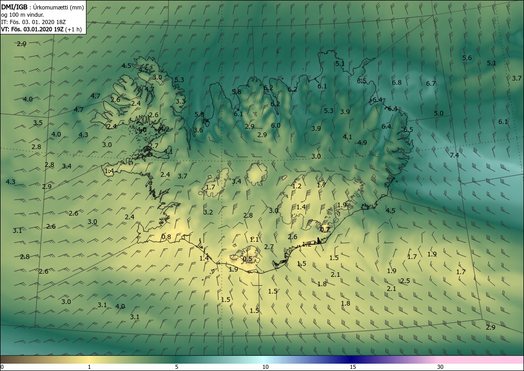Click the 3.6 value by the northwest fjord
Image resolution: width=524 pixels, height=371 pixels.
point(198,130)
